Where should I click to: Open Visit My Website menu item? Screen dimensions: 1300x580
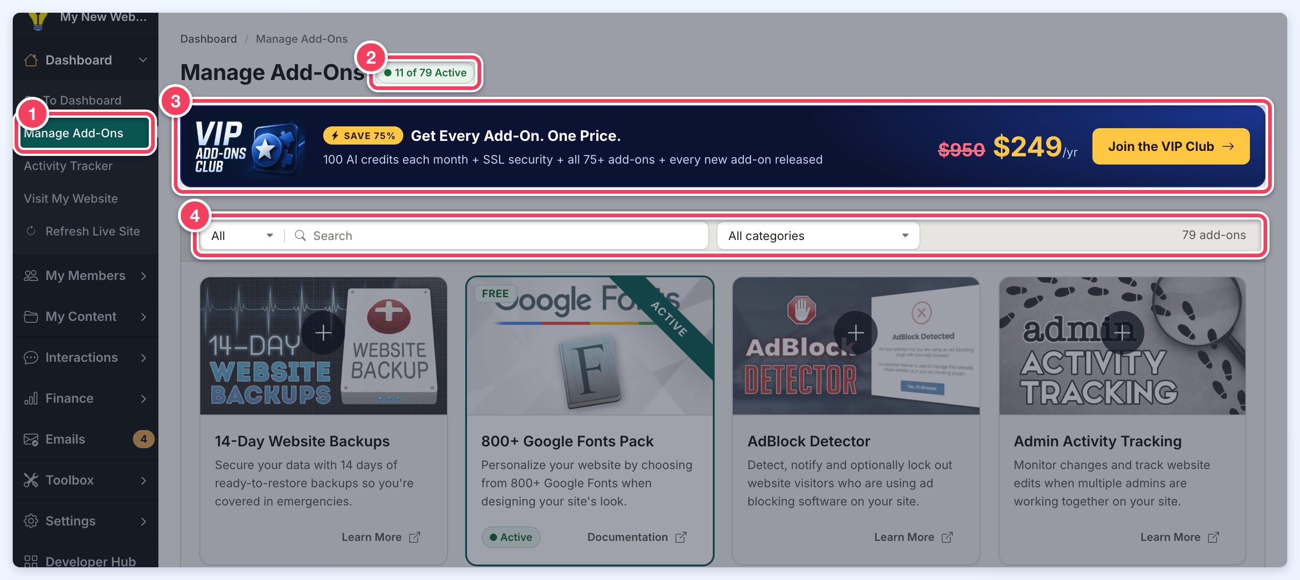point(71,199)
